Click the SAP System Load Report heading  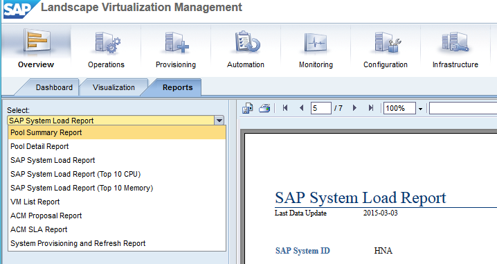pyautogui.click(x=361, y=197)
